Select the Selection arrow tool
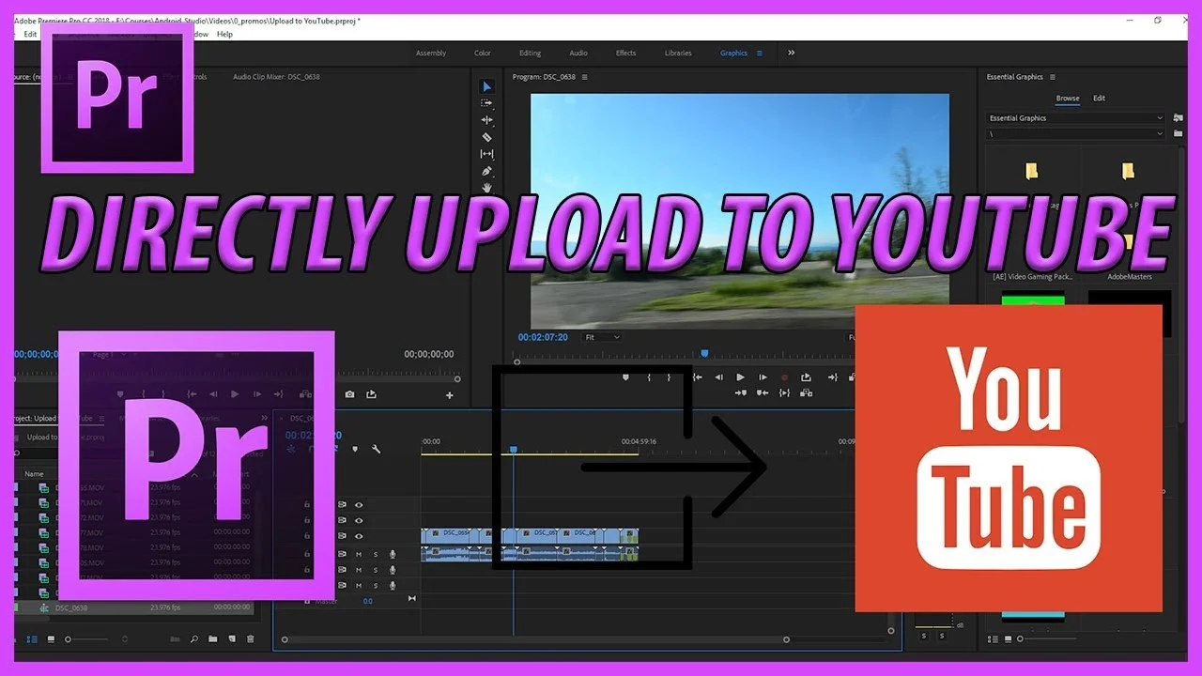Viewport: 1202px width, 676px height. [x=486, y=86]
